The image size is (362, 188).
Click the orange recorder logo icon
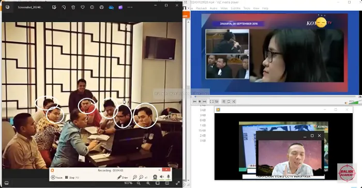click(x=52, y=170)
